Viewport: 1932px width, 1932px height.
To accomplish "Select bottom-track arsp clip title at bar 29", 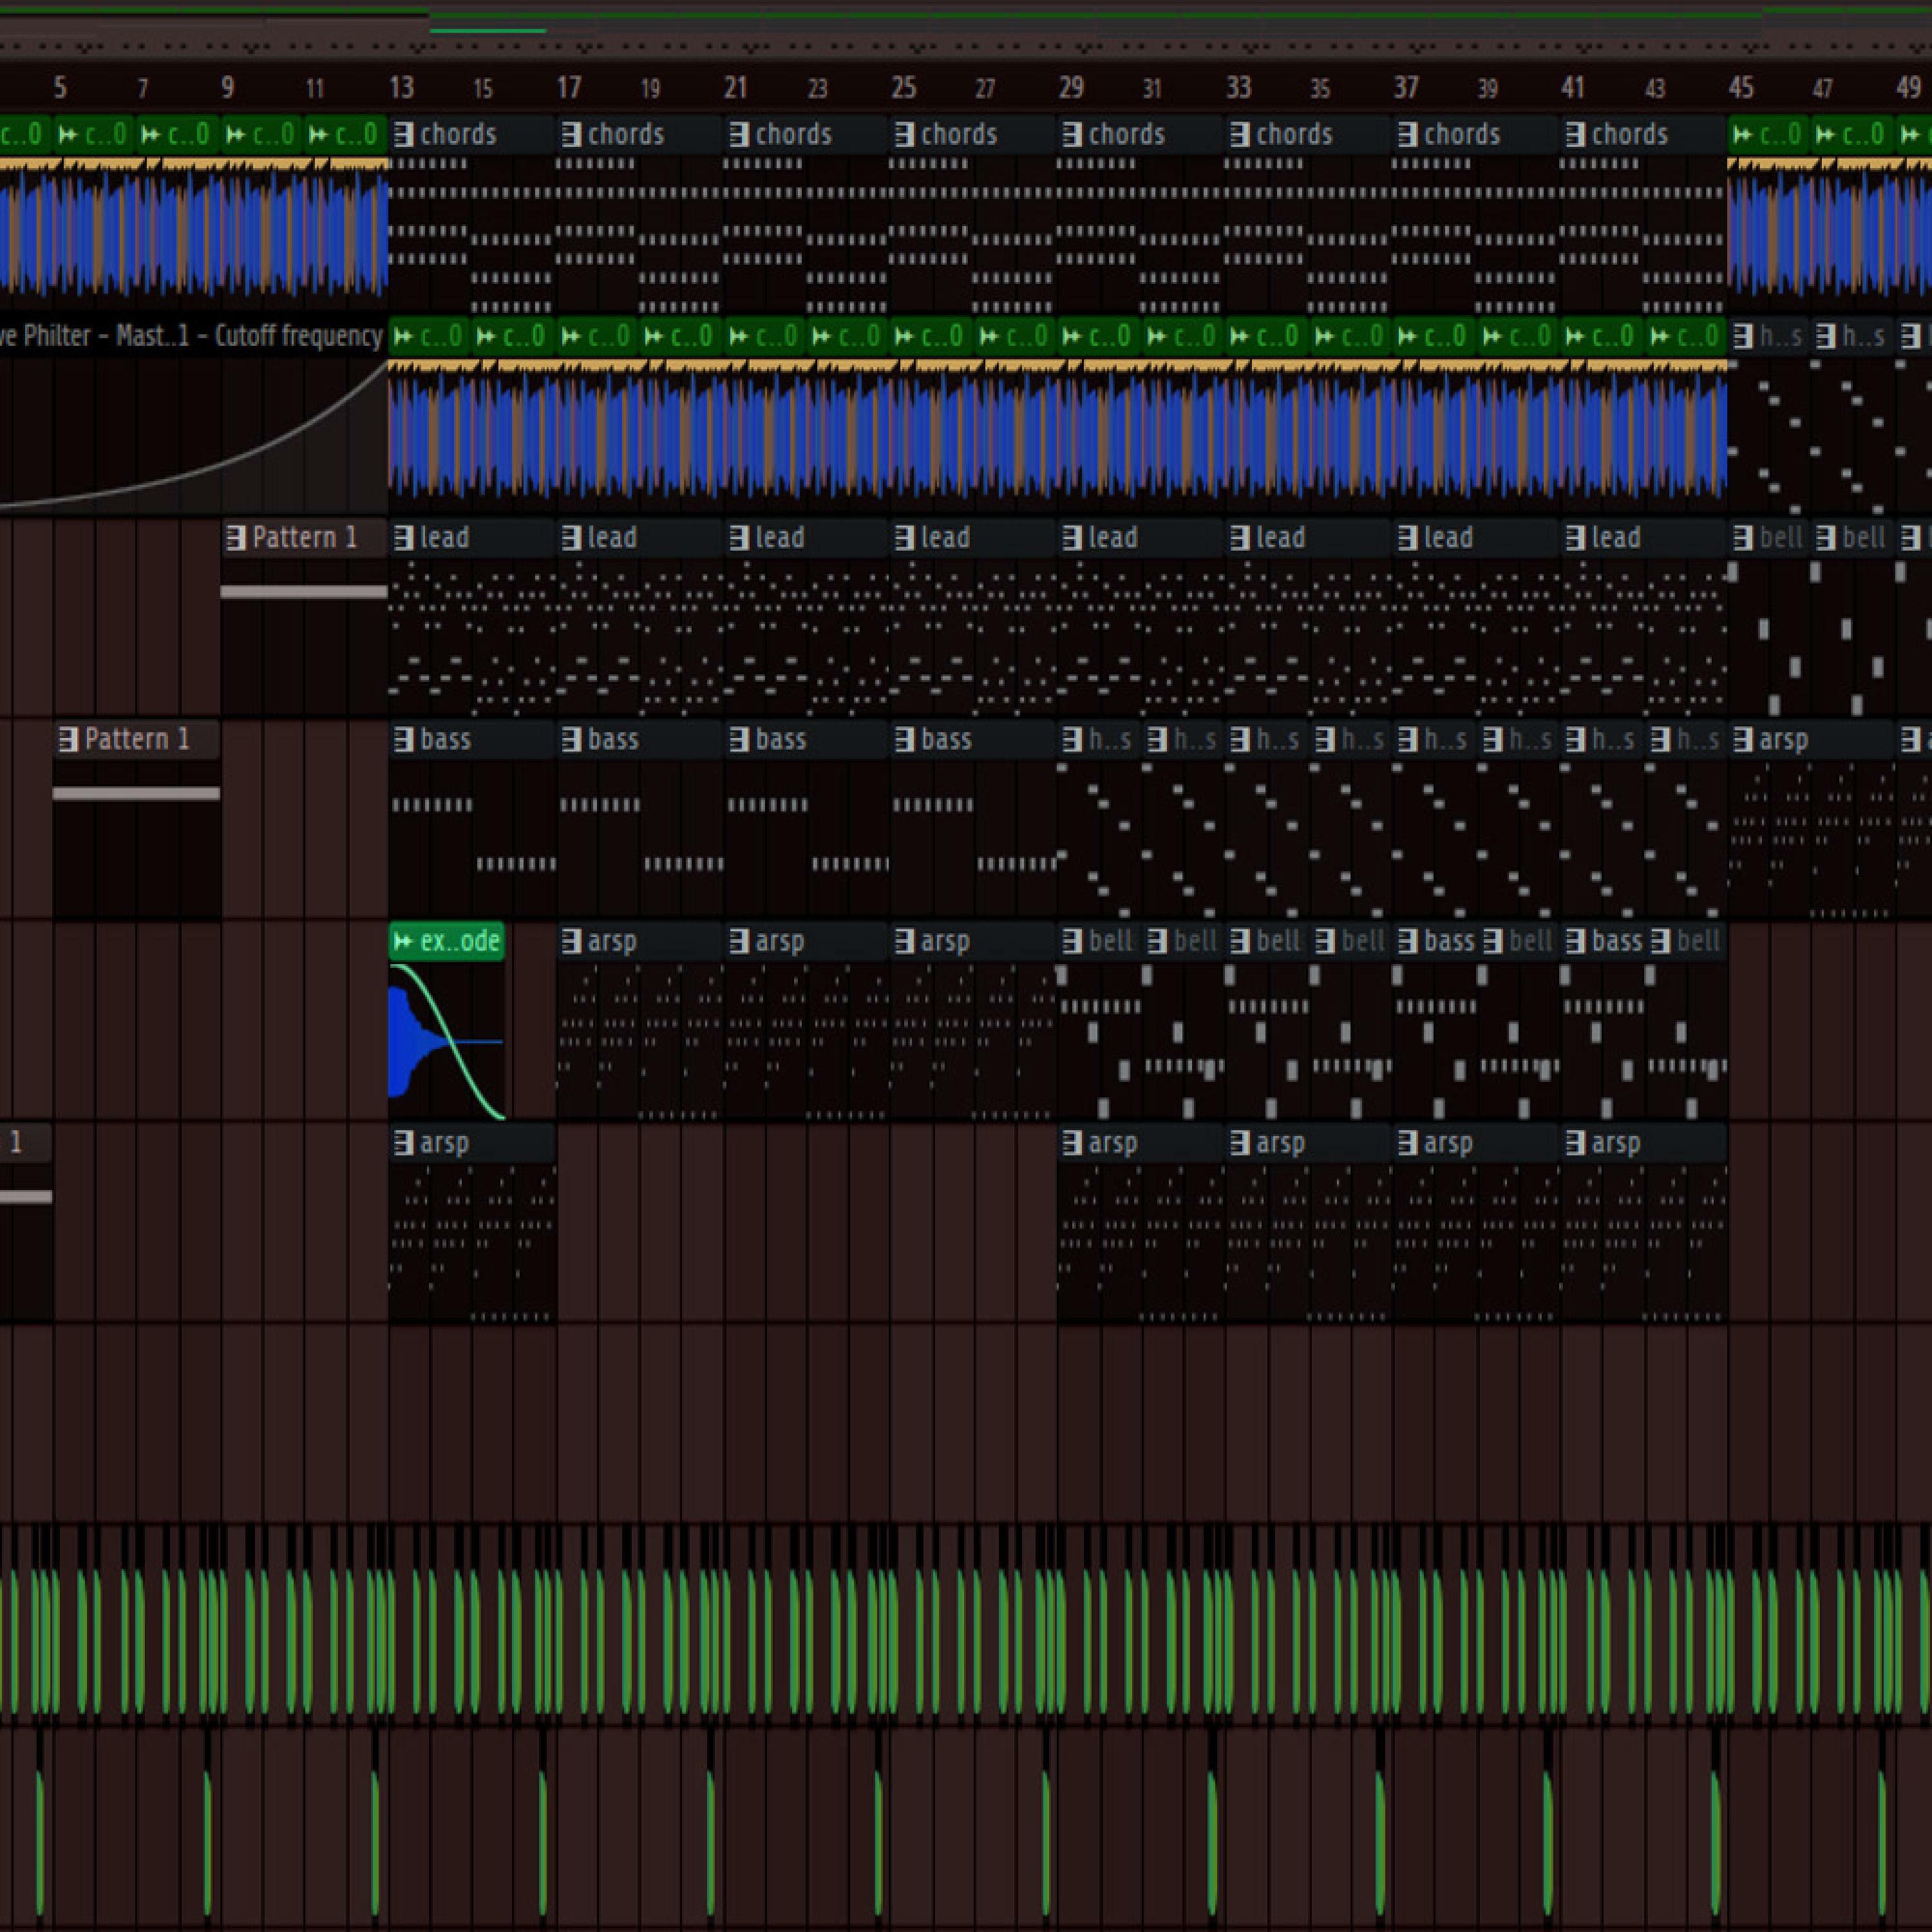I will (1113, 1143).
